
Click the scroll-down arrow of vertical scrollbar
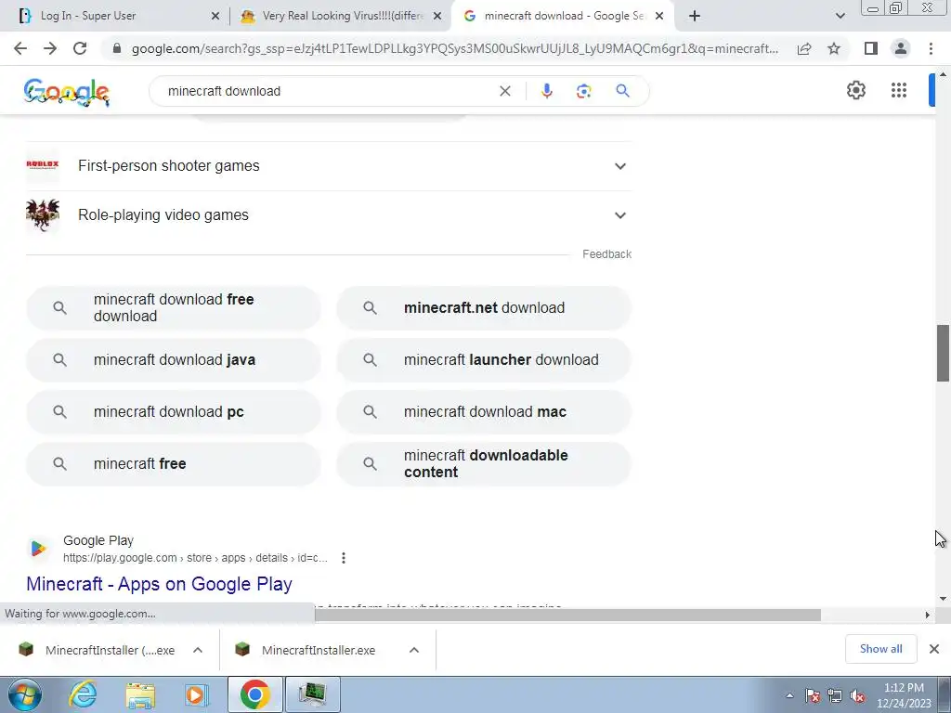(x=943, y=599)
